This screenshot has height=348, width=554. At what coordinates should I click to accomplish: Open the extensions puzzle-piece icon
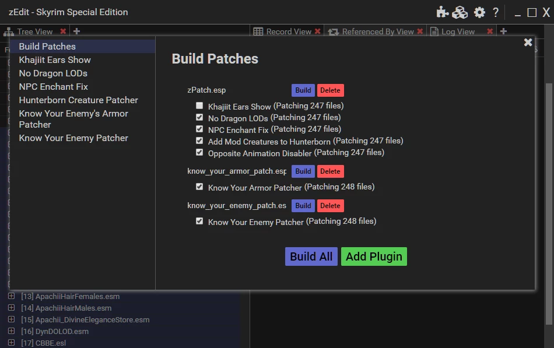(443, 12)
